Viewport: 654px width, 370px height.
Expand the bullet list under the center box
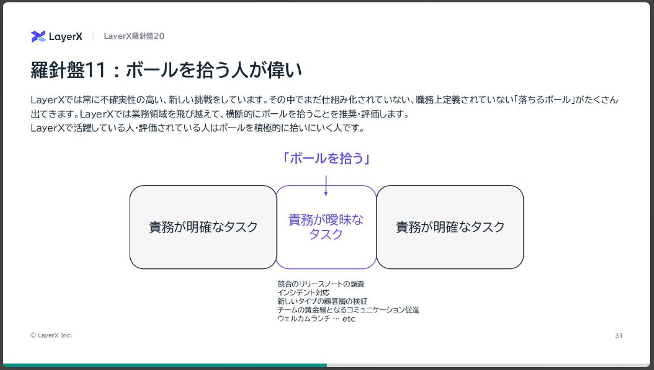click(x=347, y=301)
